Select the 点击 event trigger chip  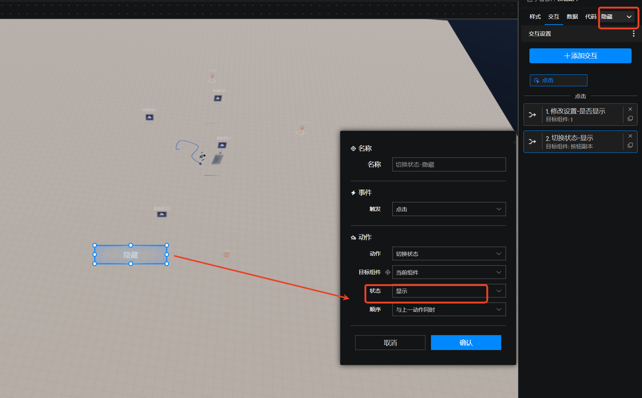558,80
